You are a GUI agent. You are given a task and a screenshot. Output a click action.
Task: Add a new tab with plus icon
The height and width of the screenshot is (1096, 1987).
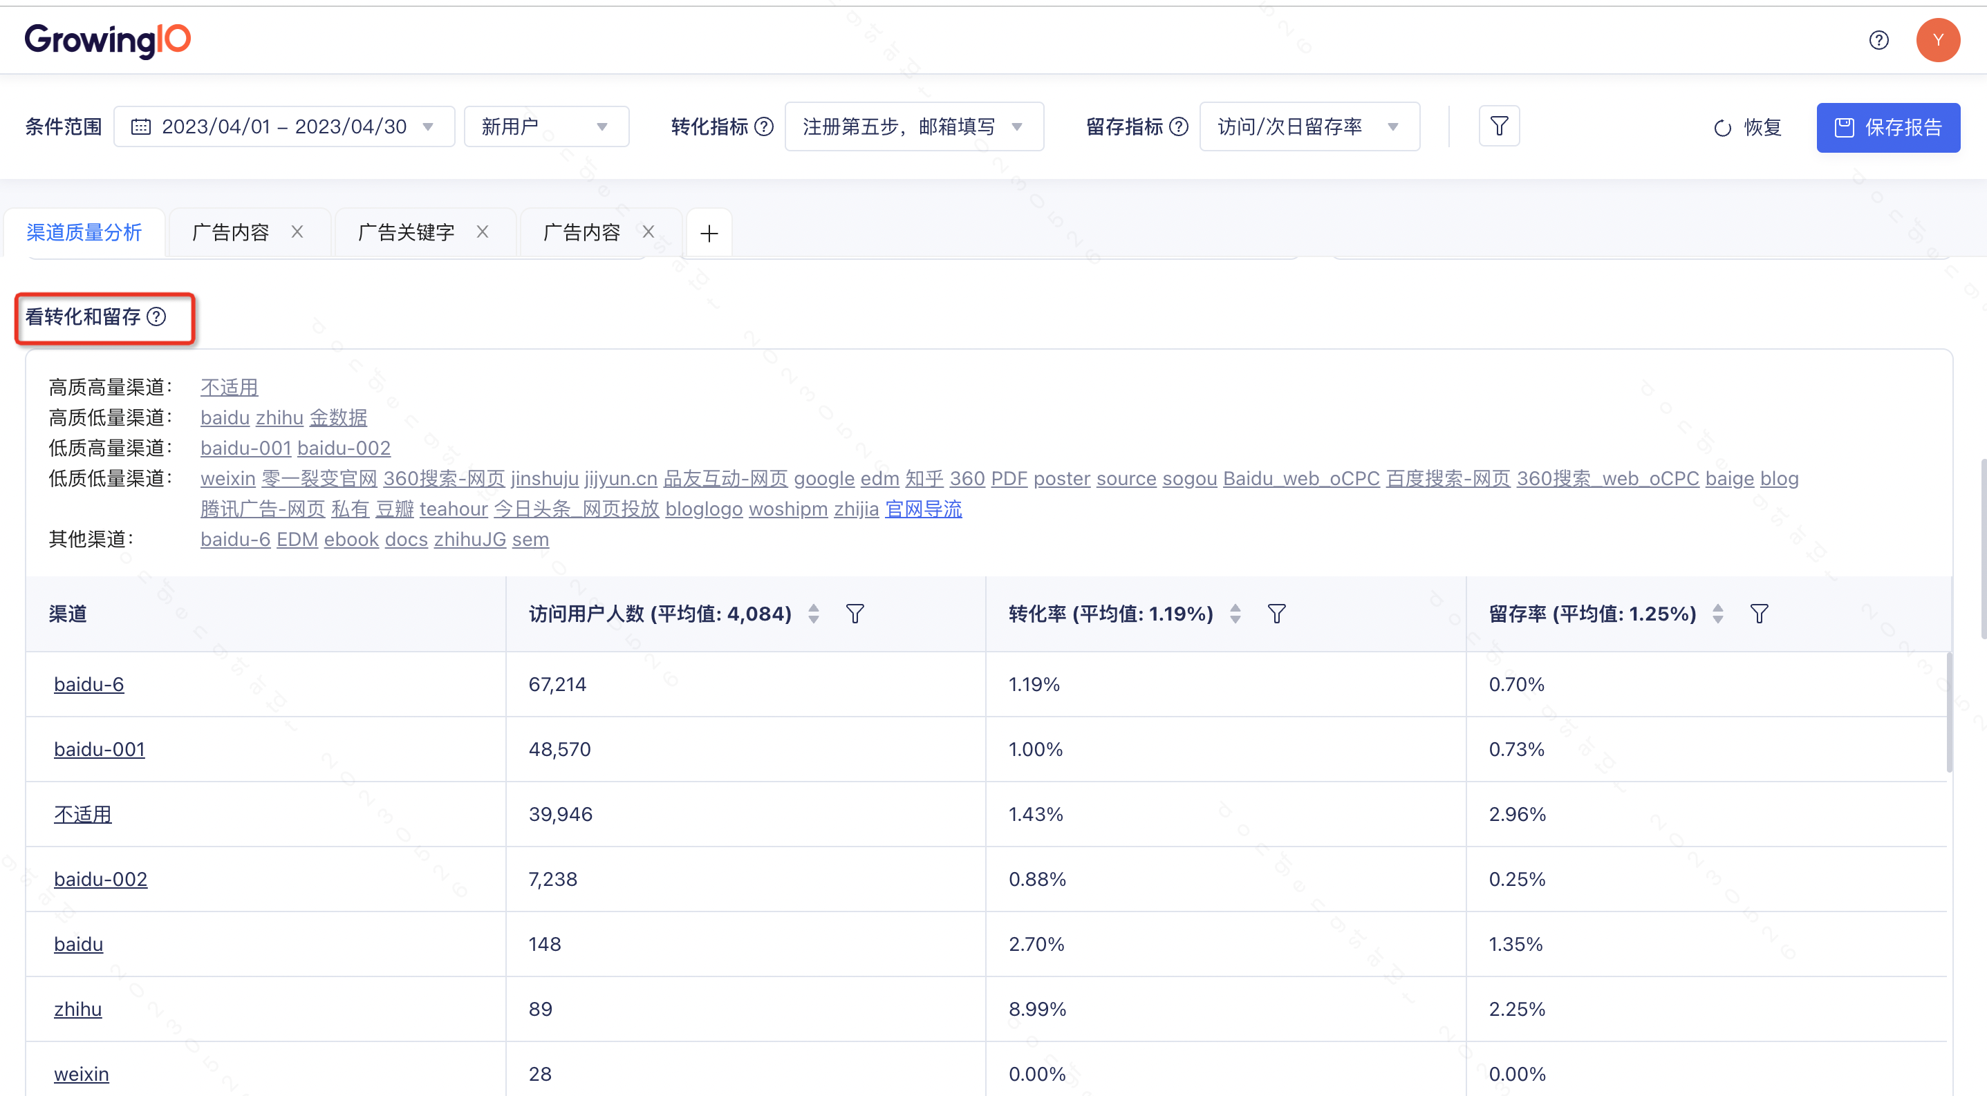pyautogui.click(x=709, y=233)
